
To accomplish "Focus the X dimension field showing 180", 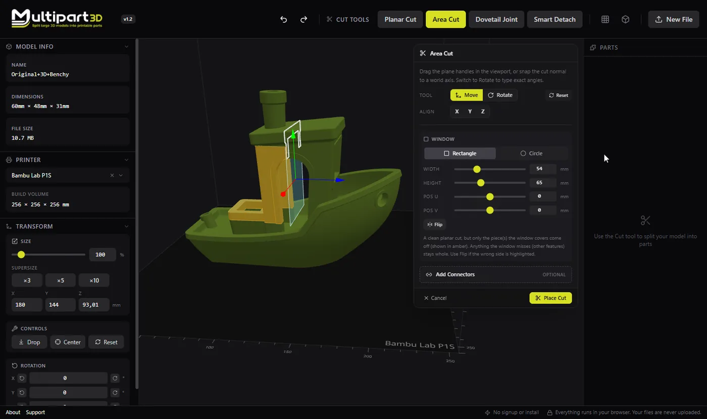I will (x=27, y=304).
